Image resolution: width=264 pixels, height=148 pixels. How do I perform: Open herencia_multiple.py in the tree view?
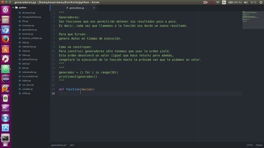(32, 38)
